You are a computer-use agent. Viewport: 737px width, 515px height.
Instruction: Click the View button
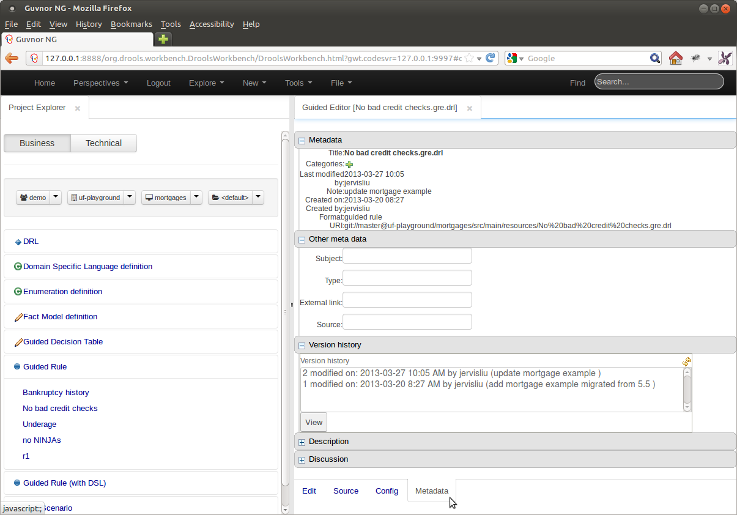pos(314,422)
